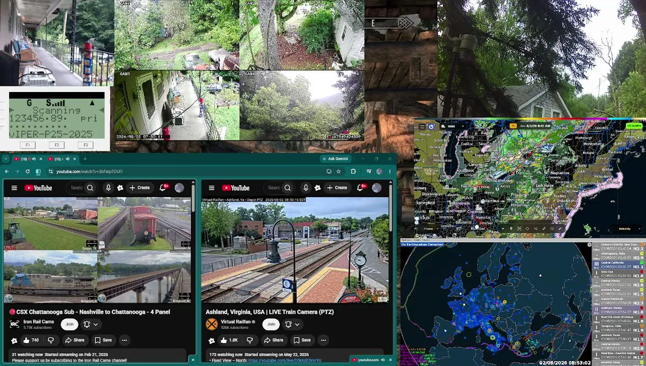Dislike the Ashland Virginia stream
Screen dimensions: 646x366
tap(250, 340)
